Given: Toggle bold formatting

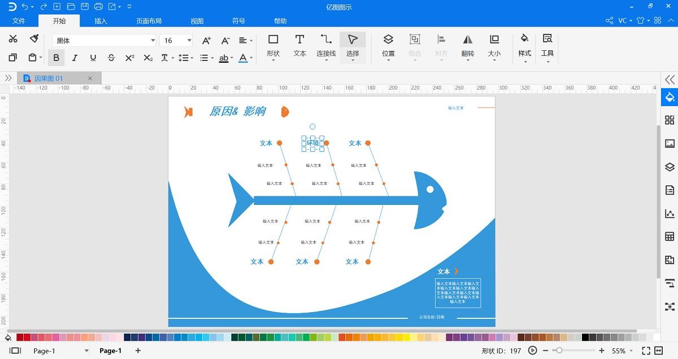Looking at the screenshot, I should pyautogui.click(x=56, y=58).
